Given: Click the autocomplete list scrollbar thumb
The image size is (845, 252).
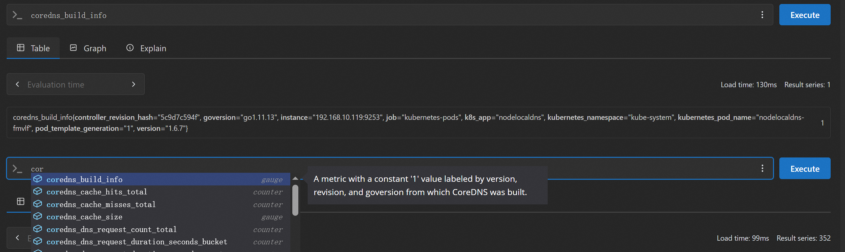Looking at the screenshot, I should tap(295, 200).
